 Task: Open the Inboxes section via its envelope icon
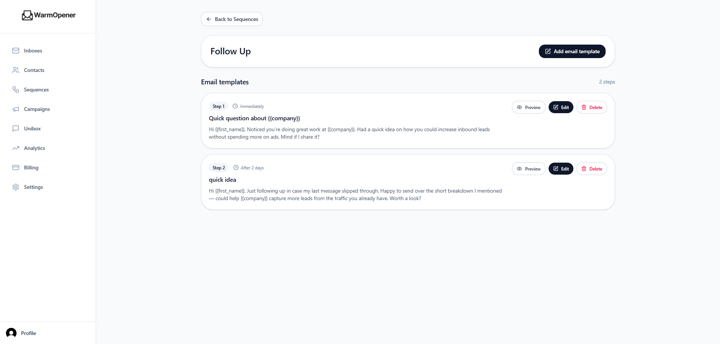click(x=16, y=51)
